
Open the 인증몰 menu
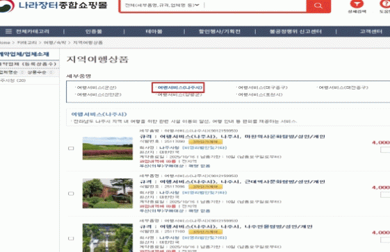tap(94, 31)
